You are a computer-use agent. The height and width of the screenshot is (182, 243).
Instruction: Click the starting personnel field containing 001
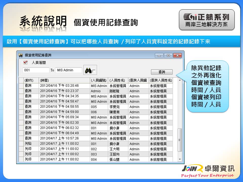coord(36,70)
